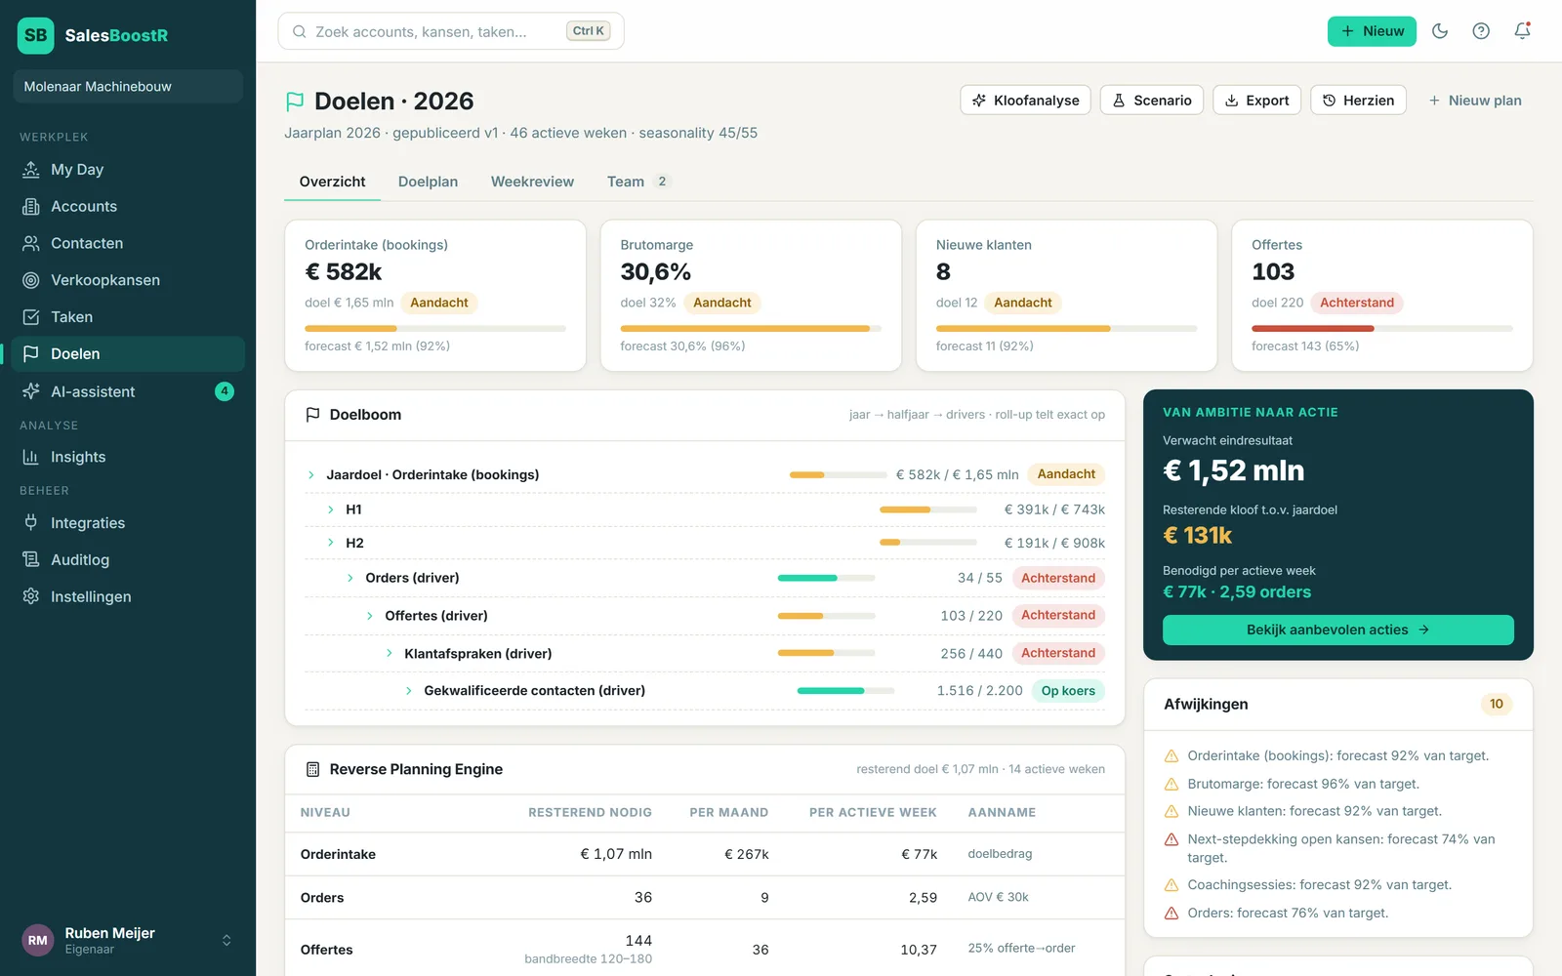This screenshot has height=976, width=1562.
Task: Click Orderintake row in Reverse Planning table
Action: 705,854
